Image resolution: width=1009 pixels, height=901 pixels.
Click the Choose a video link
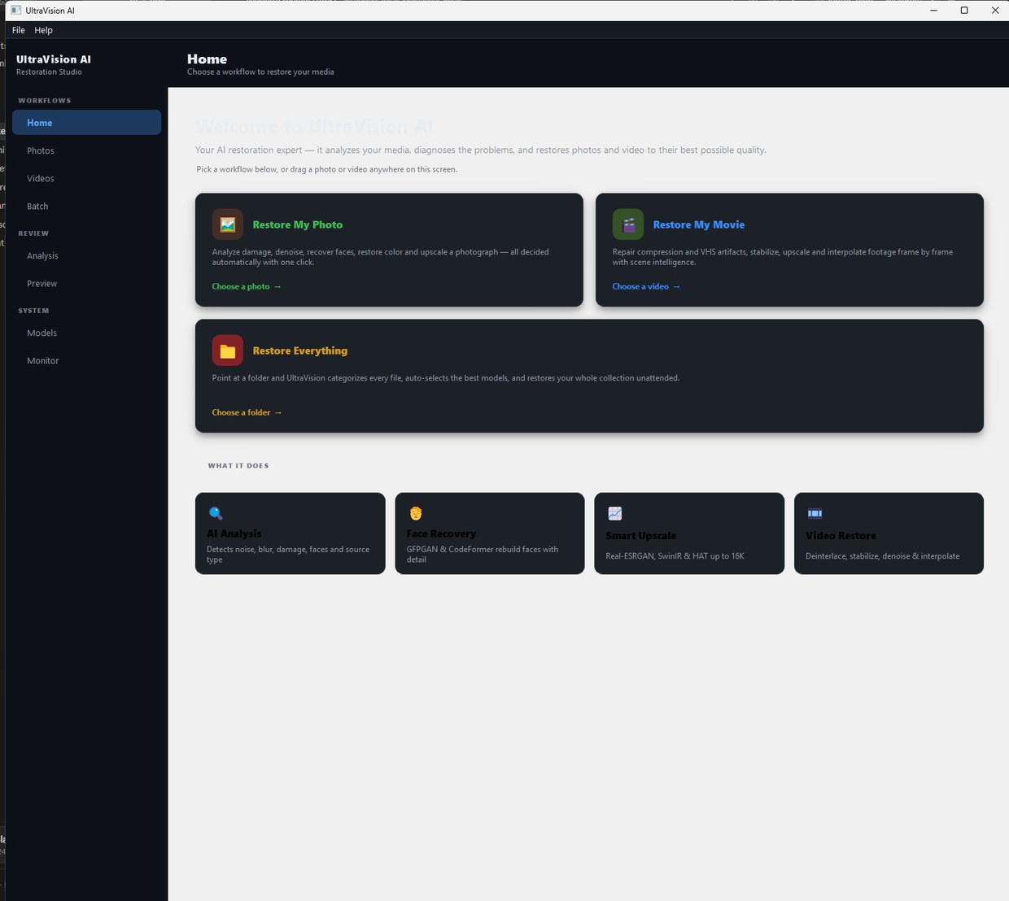pyautogui.click(x=646, y=286)
